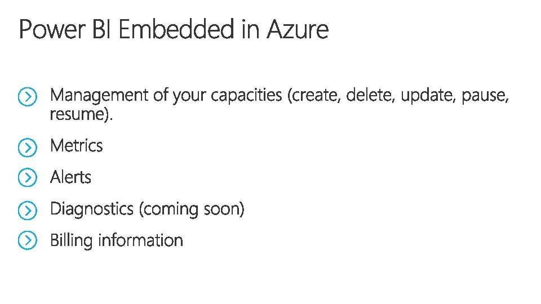
Task: Click the arrow bullet beside Management of your capacities
Action: coord(27,96)
